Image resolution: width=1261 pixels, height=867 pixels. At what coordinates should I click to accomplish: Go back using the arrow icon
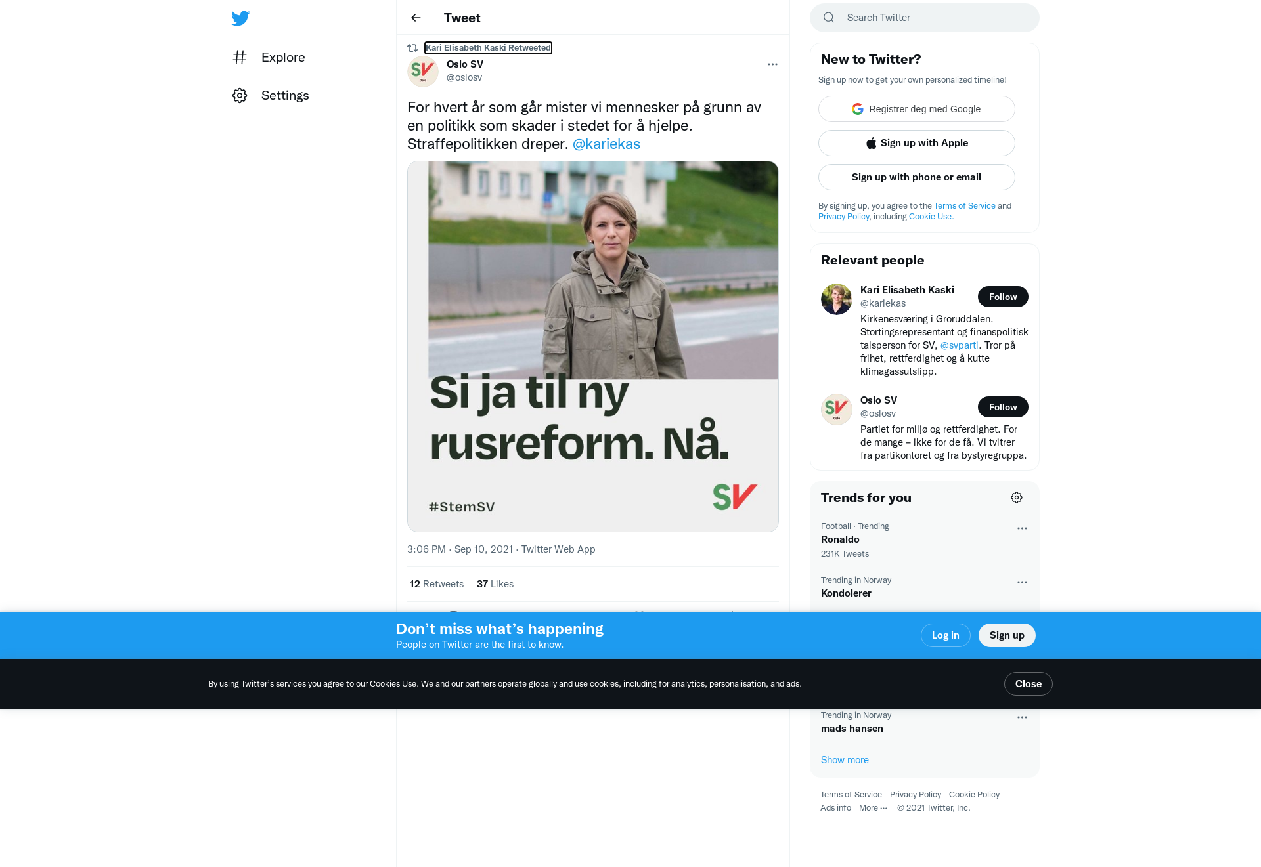(416, 18)
